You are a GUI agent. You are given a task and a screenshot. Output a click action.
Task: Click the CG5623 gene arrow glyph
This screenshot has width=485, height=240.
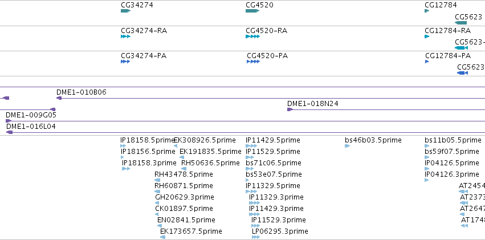point(460,23)
